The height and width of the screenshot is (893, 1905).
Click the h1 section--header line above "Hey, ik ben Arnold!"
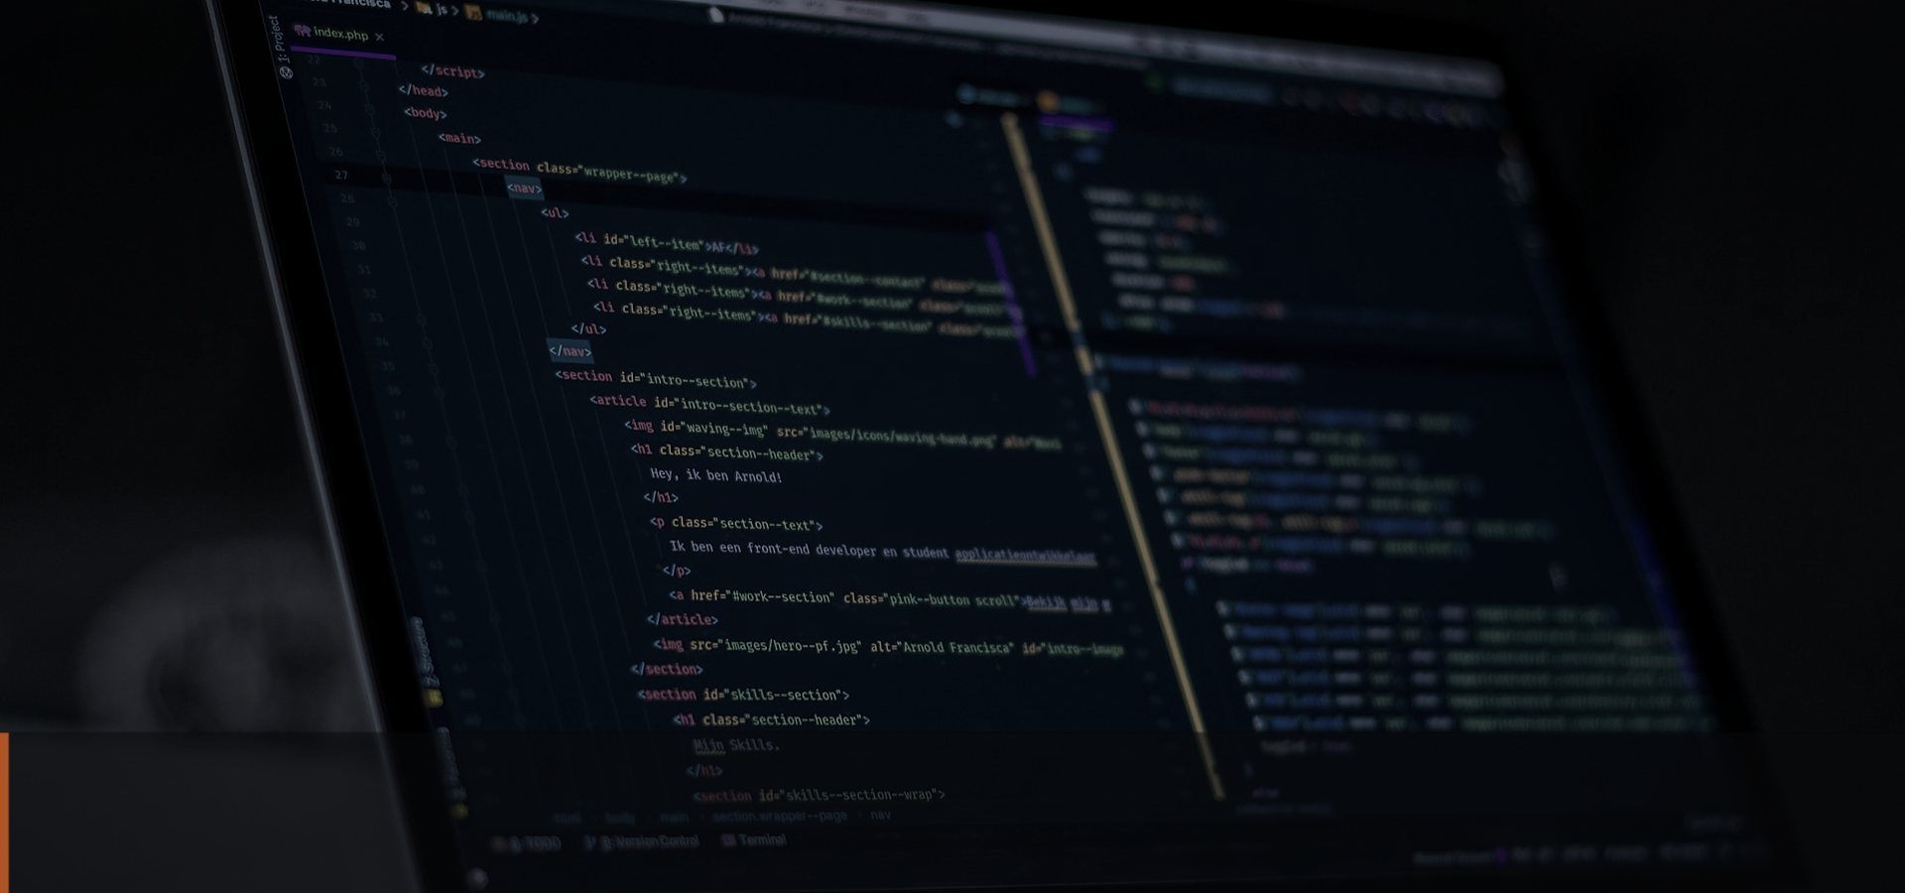(727, 452)
